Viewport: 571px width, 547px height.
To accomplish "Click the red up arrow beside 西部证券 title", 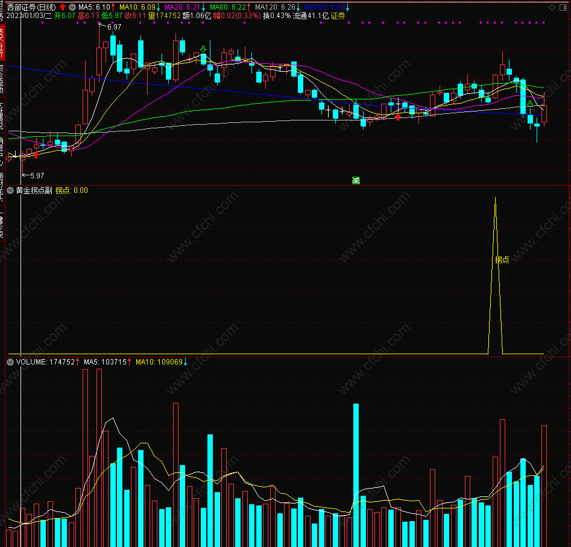I will coord(63,7).
